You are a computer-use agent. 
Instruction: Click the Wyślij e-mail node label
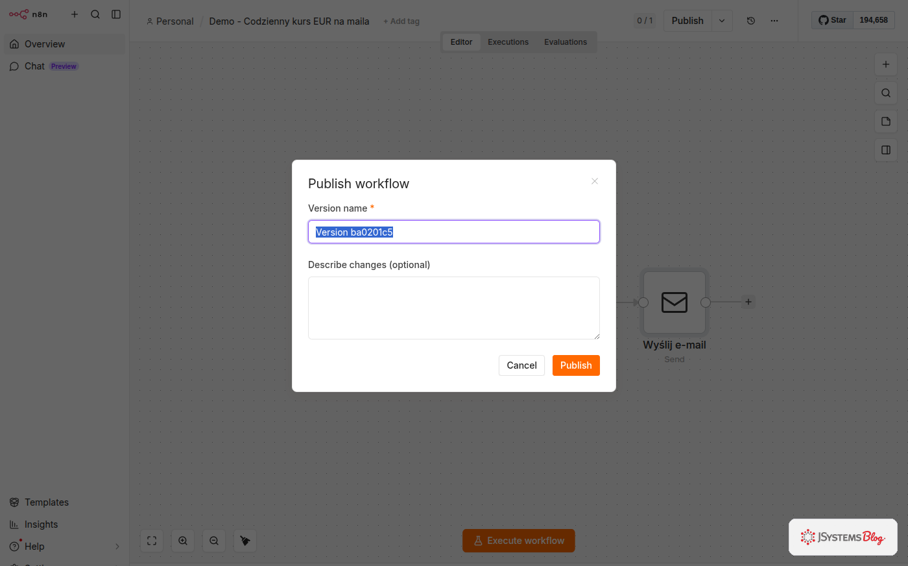point(675,345)
